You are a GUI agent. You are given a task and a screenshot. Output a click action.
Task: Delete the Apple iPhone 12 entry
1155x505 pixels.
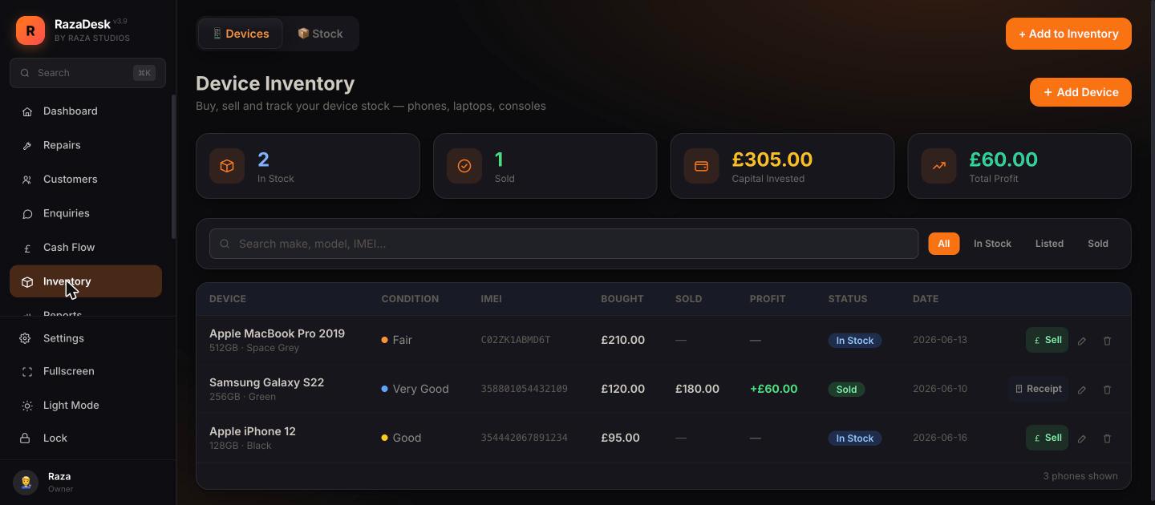click(x=1107, y=438)
